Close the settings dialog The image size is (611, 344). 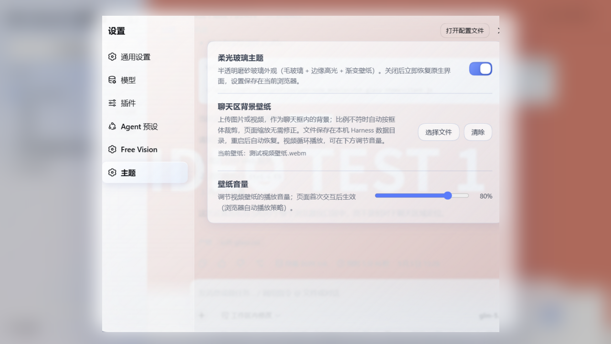click(498, 31)
